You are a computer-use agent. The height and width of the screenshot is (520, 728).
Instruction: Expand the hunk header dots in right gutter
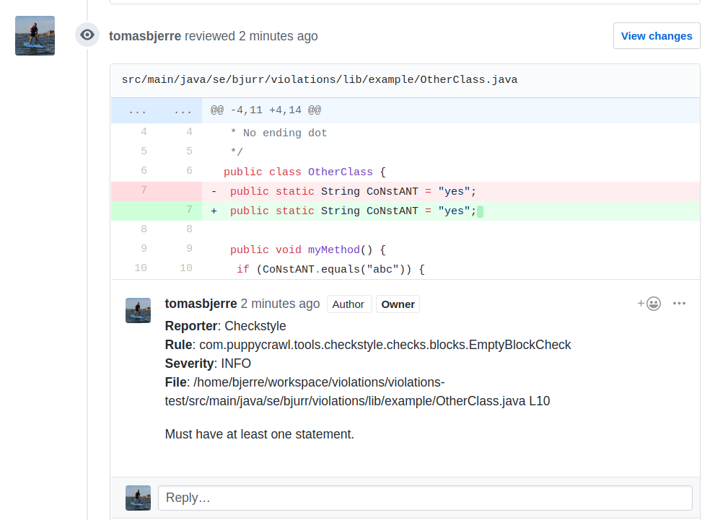[x=183, y=110]
